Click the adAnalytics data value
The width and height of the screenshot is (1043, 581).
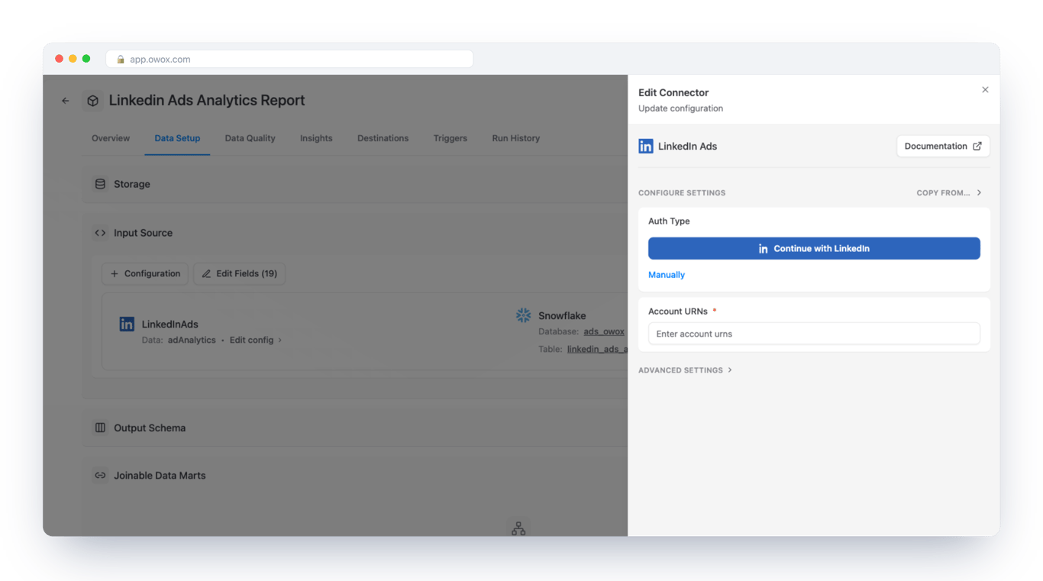(192, 340)
